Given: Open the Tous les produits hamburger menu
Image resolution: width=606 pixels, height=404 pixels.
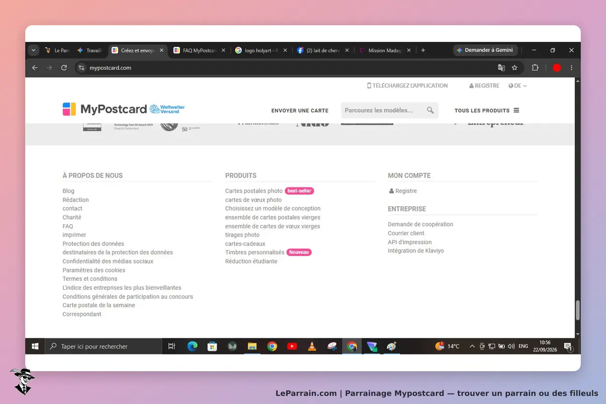Looking at the screenshot, I should pyautogui.click(x=487, y=111).
